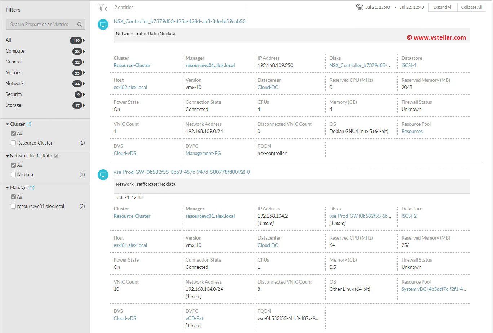Open the esxi02.alex.local host link

[x=130, y=87]
